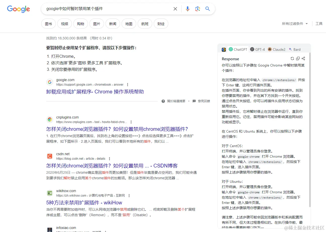Screen dimensions: 326x232
Task: Click the first chrome://extensions/ code snippet
Action: click(279, 80)
